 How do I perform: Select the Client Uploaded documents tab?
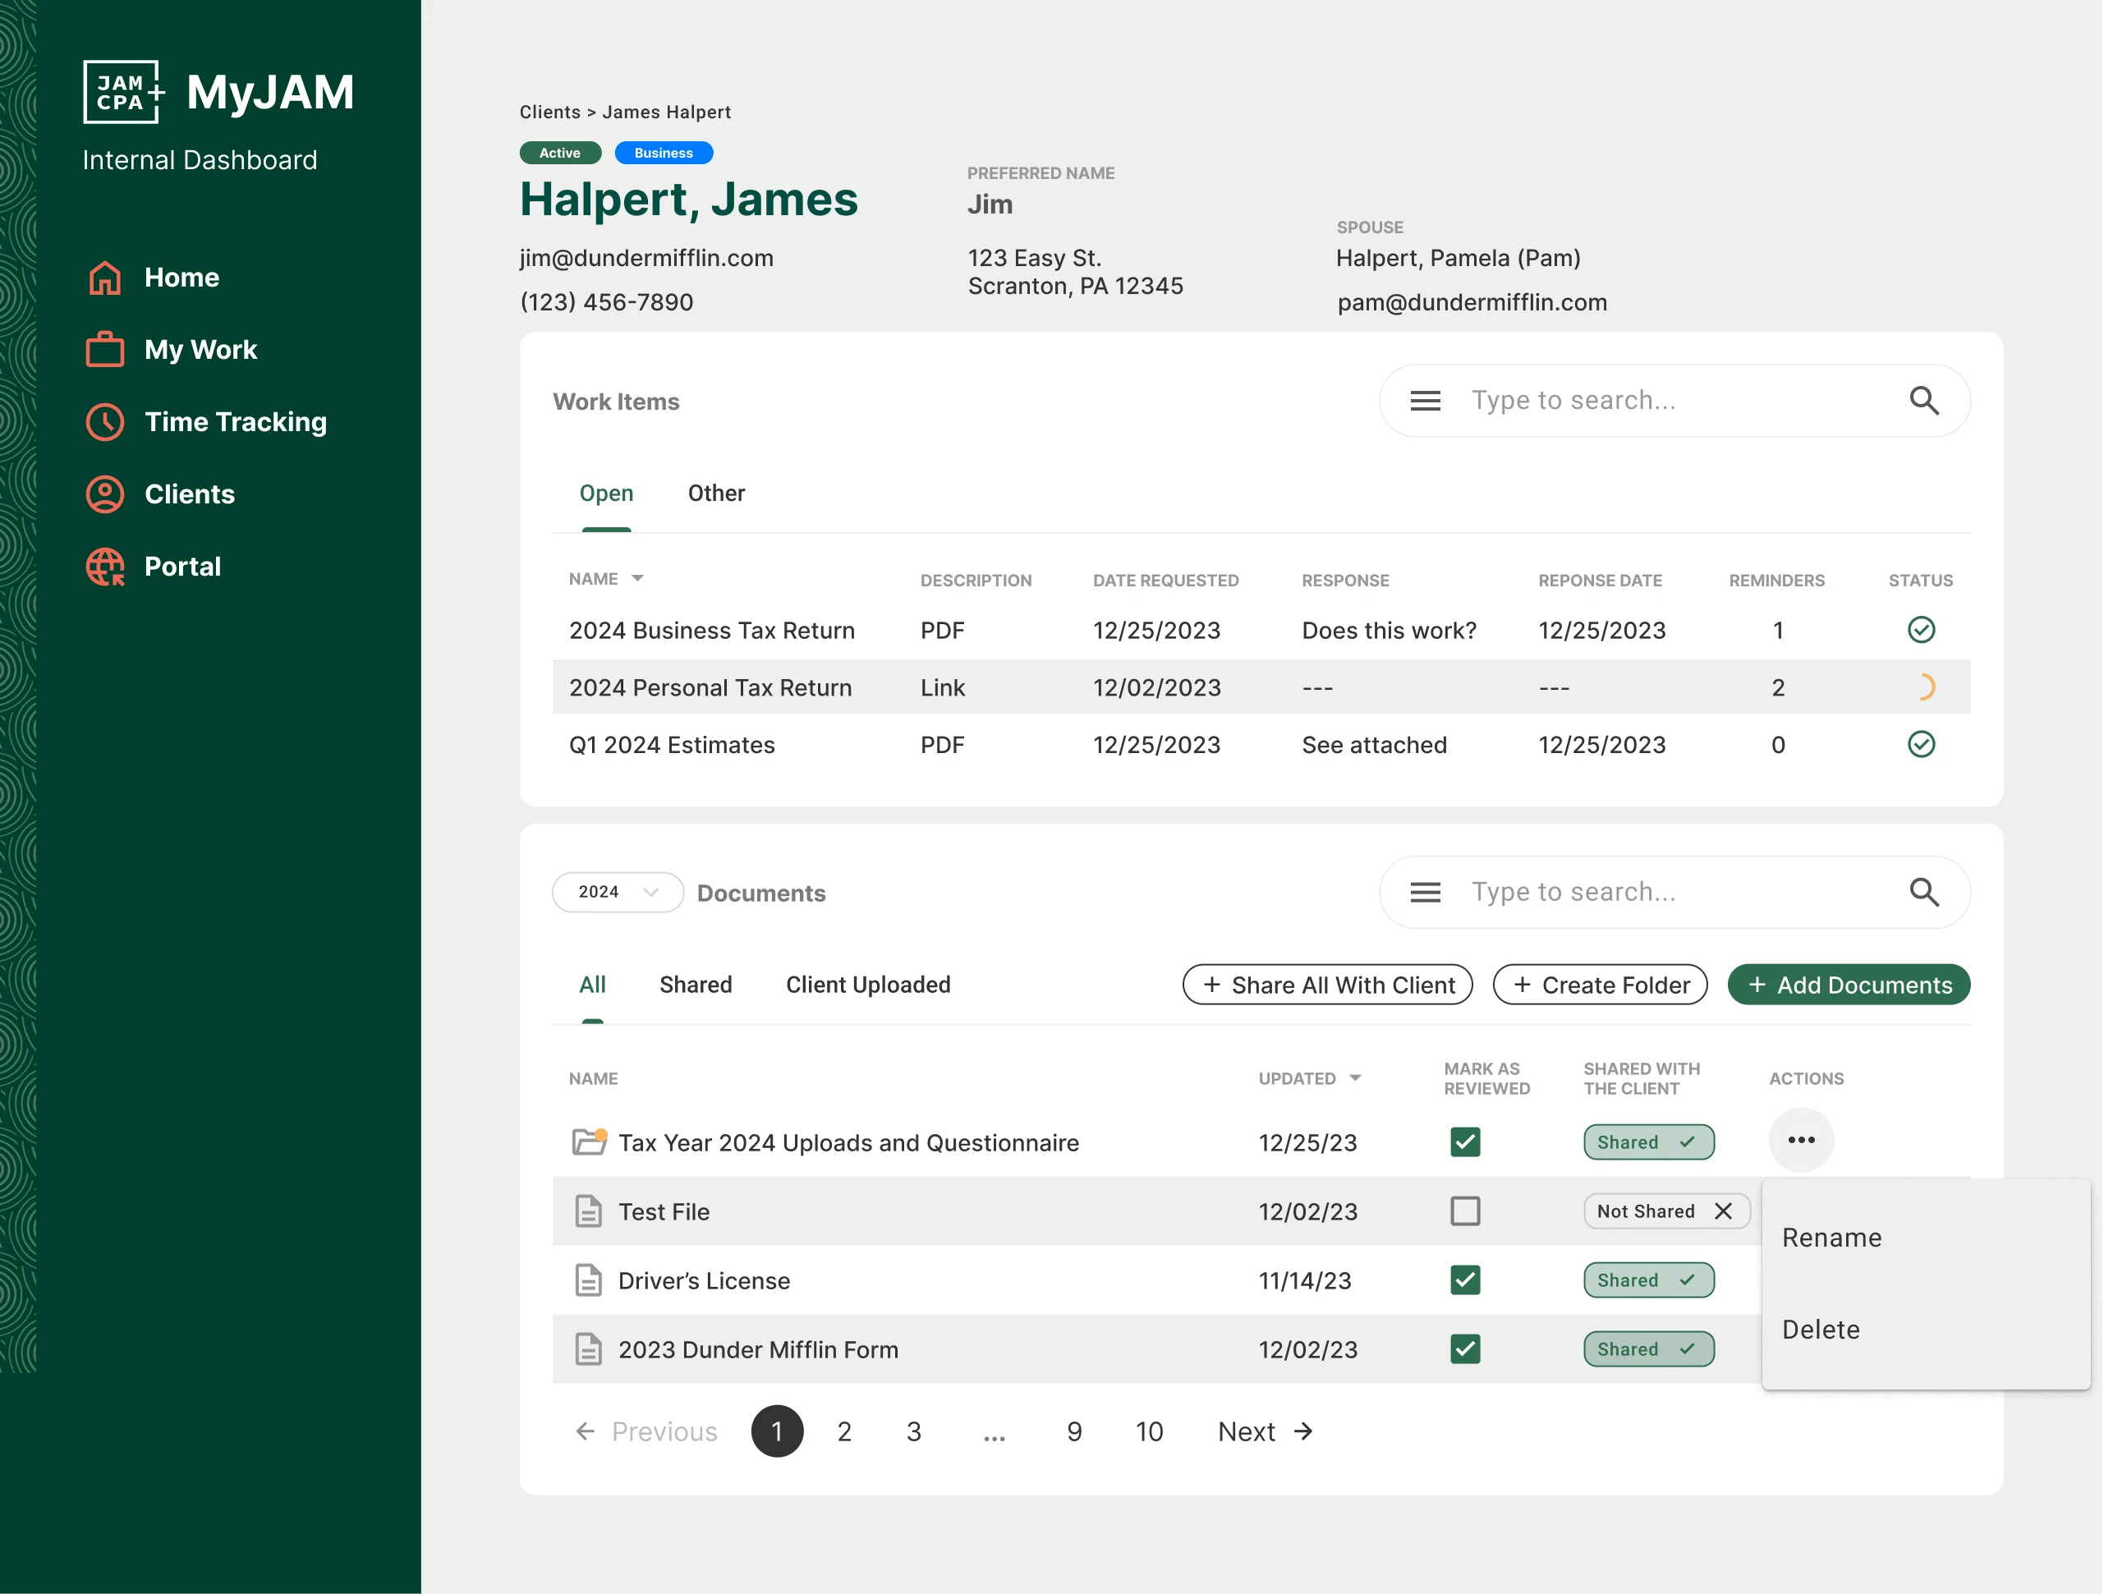pyautogui.click(x=867, y=983)
